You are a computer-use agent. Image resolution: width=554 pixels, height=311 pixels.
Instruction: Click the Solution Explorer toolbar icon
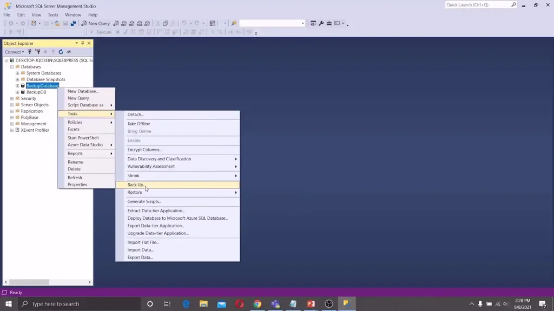[x=313, y=23]
